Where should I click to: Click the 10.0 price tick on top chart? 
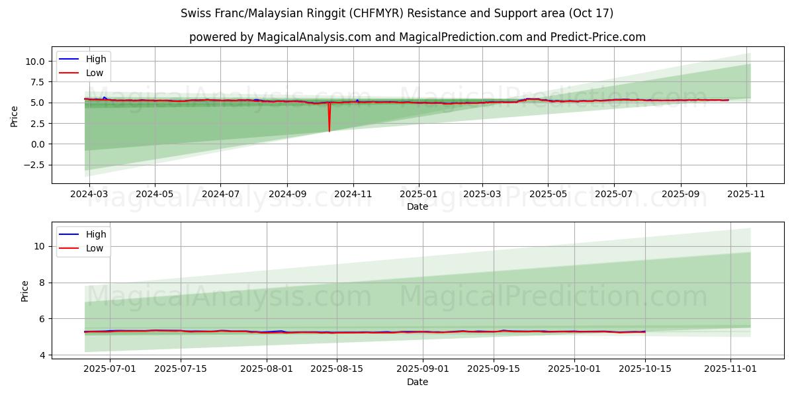(35, 62)
